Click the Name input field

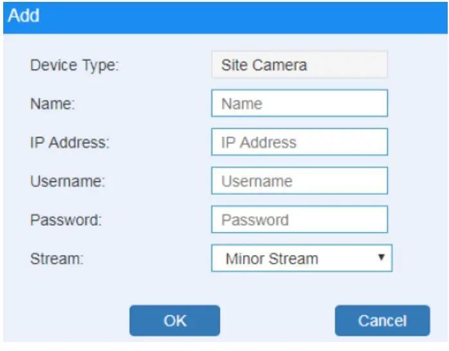299,104
